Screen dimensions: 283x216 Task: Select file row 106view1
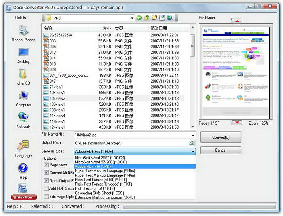coord(114,104)
